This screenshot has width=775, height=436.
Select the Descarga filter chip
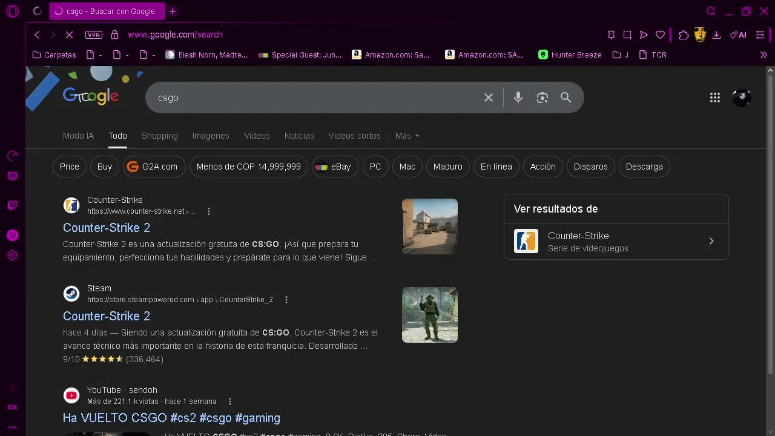644,167
